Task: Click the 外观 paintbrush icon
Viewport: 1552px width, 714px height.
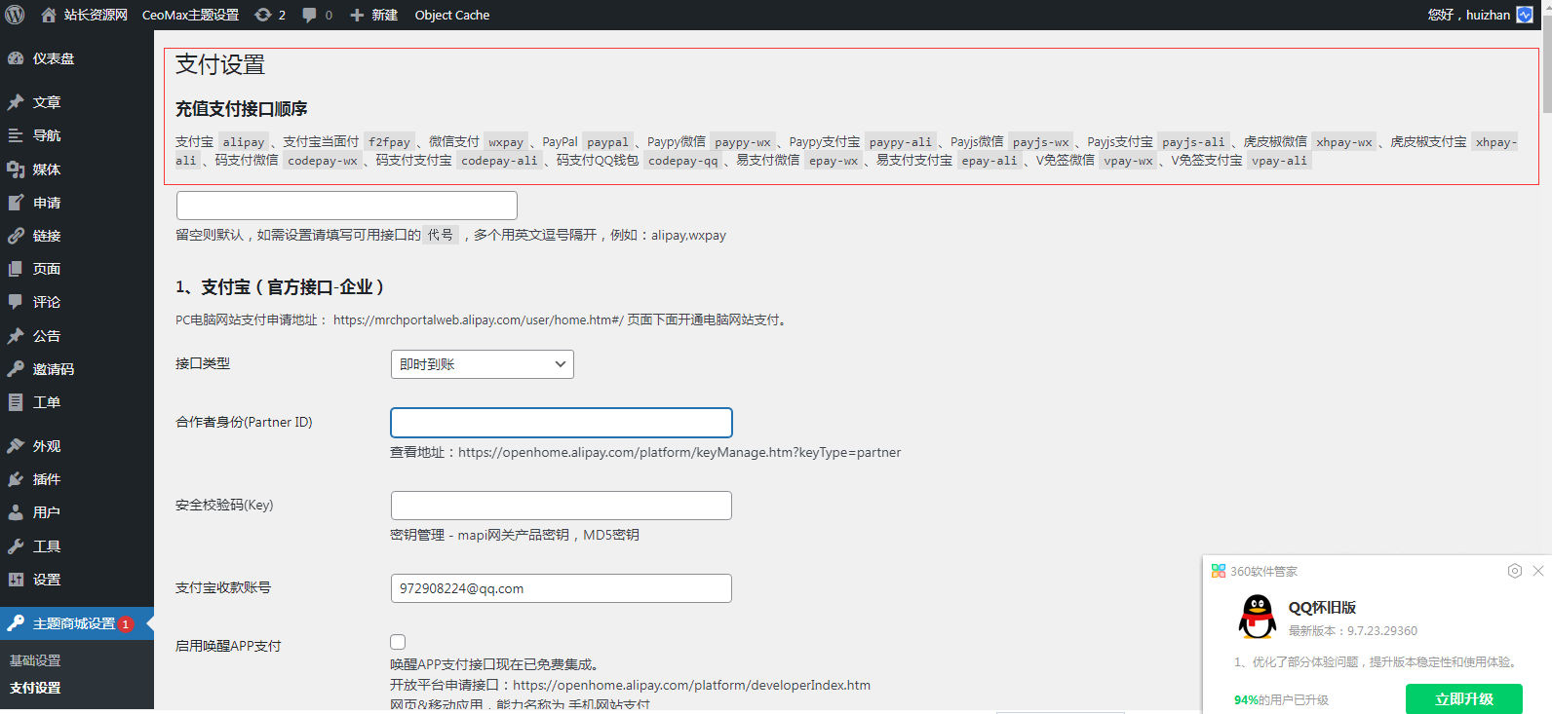Action: 16,446
